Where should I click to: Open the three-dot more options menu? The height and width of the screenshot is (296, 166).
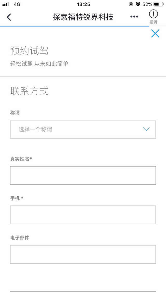134,17
